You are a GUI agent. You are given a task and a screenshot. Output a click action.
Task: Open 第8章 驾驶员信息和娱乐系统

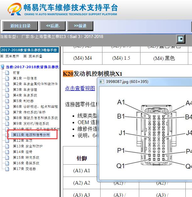(x=35, y=118)
